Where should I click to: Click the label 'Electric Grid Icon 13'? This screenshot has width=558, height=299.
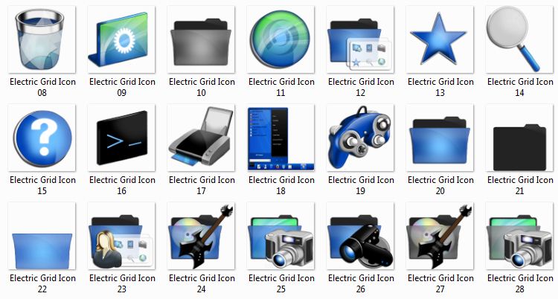click(440, 87)
